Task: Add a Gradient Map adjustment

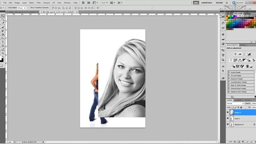Action: point(247,66)
